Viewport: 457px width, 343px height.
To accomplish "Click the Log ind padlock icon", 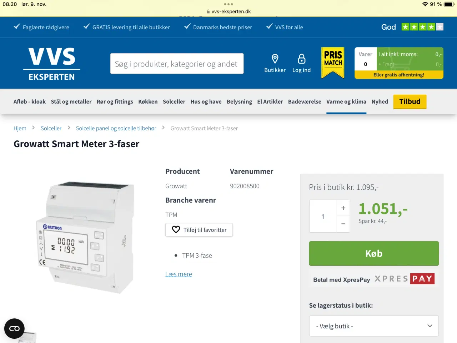I will pos(302,59).
